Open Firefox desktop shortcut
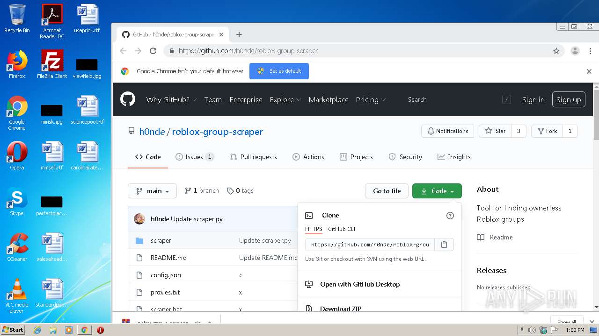The height and width of the screenshot is (336, 599). (x=17, y=64)
